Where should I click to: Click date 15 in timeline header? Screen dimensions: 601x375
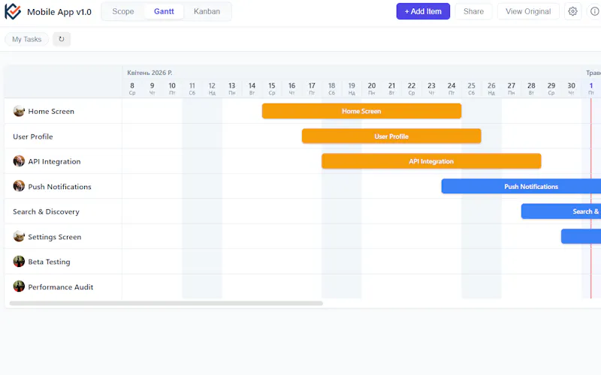(272, 88)
